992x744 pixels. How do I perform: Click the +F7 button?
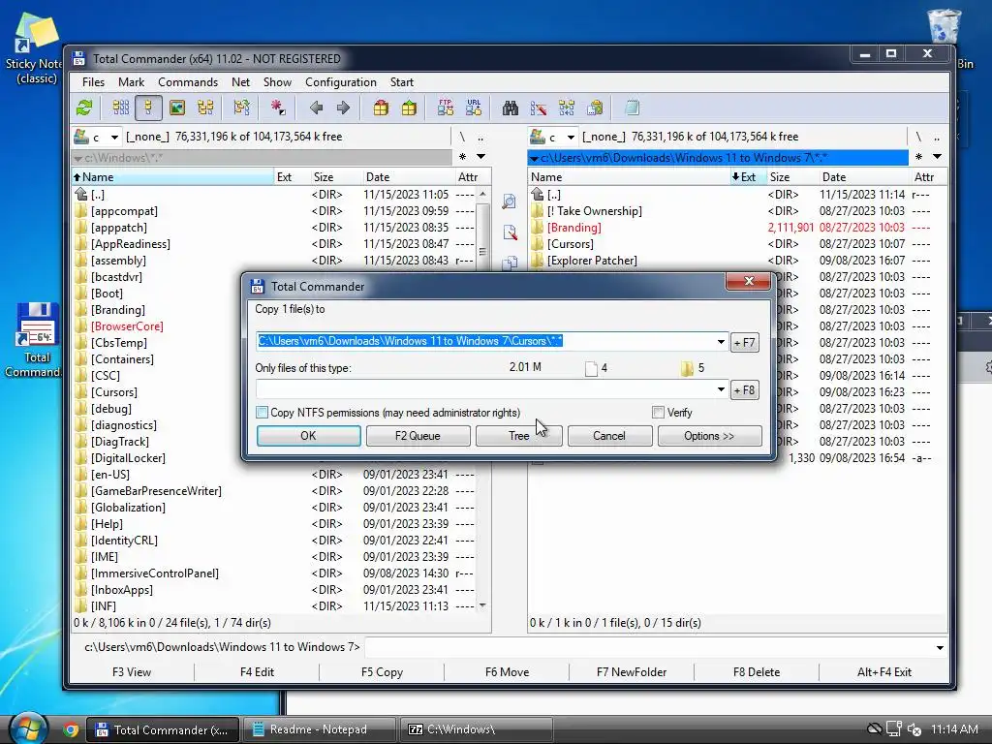pyautogui.click(x=744, y=343)
